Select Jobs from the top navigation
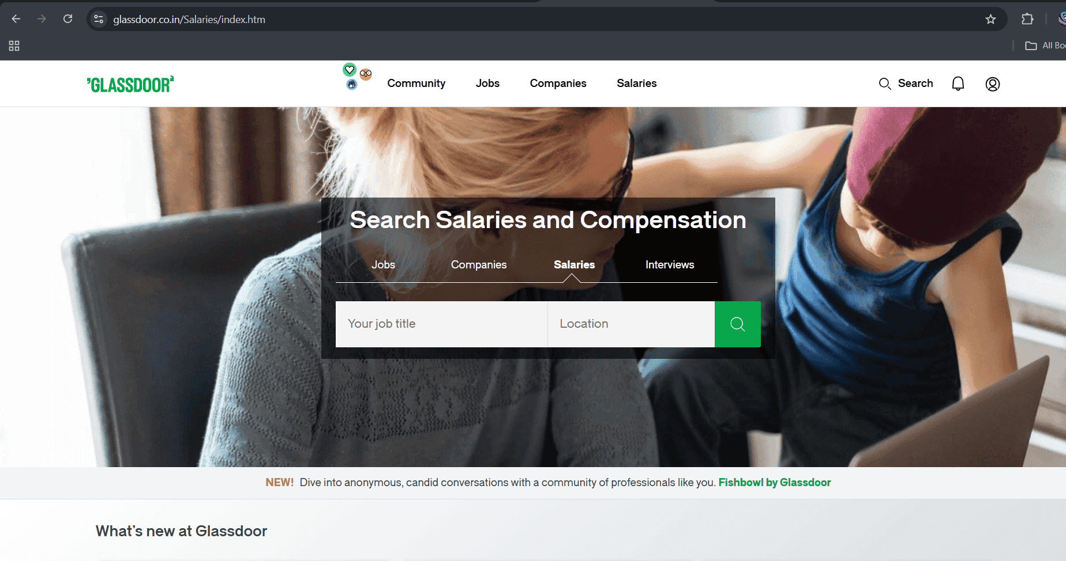 pos(487,84)
